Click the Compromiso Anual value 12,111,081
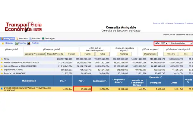 coord(123,89)
